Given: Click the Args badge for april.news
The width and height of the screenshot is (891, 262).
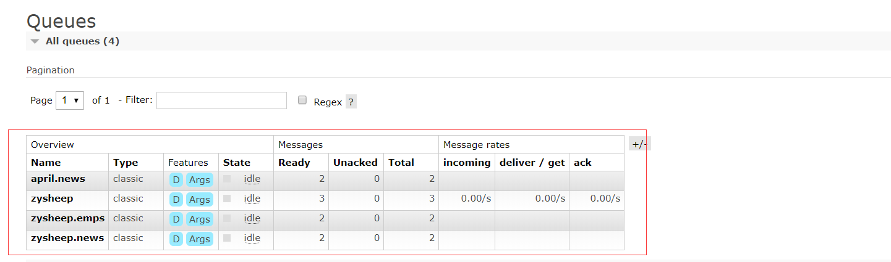Looking at the screenshot, I should coord(200,180).
